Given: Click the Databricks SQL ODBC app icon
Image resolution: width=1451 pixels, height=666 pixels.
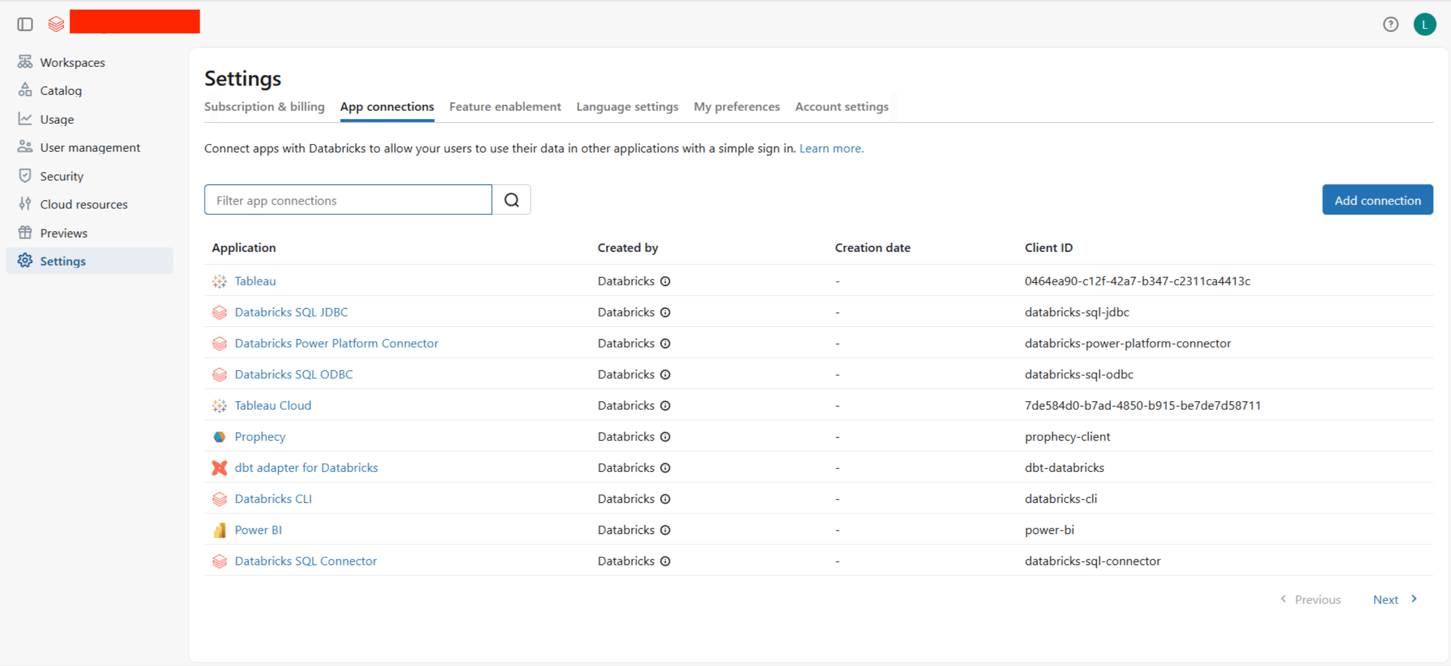Looking at the screenshot, I should click(x=219, y=374).
